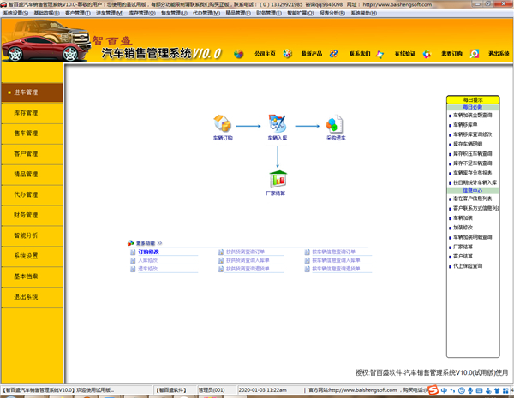Select 基本档案 in the left sidebar
Screen dimensions: 514x398
pyautogui.click(x=33, y=276)
